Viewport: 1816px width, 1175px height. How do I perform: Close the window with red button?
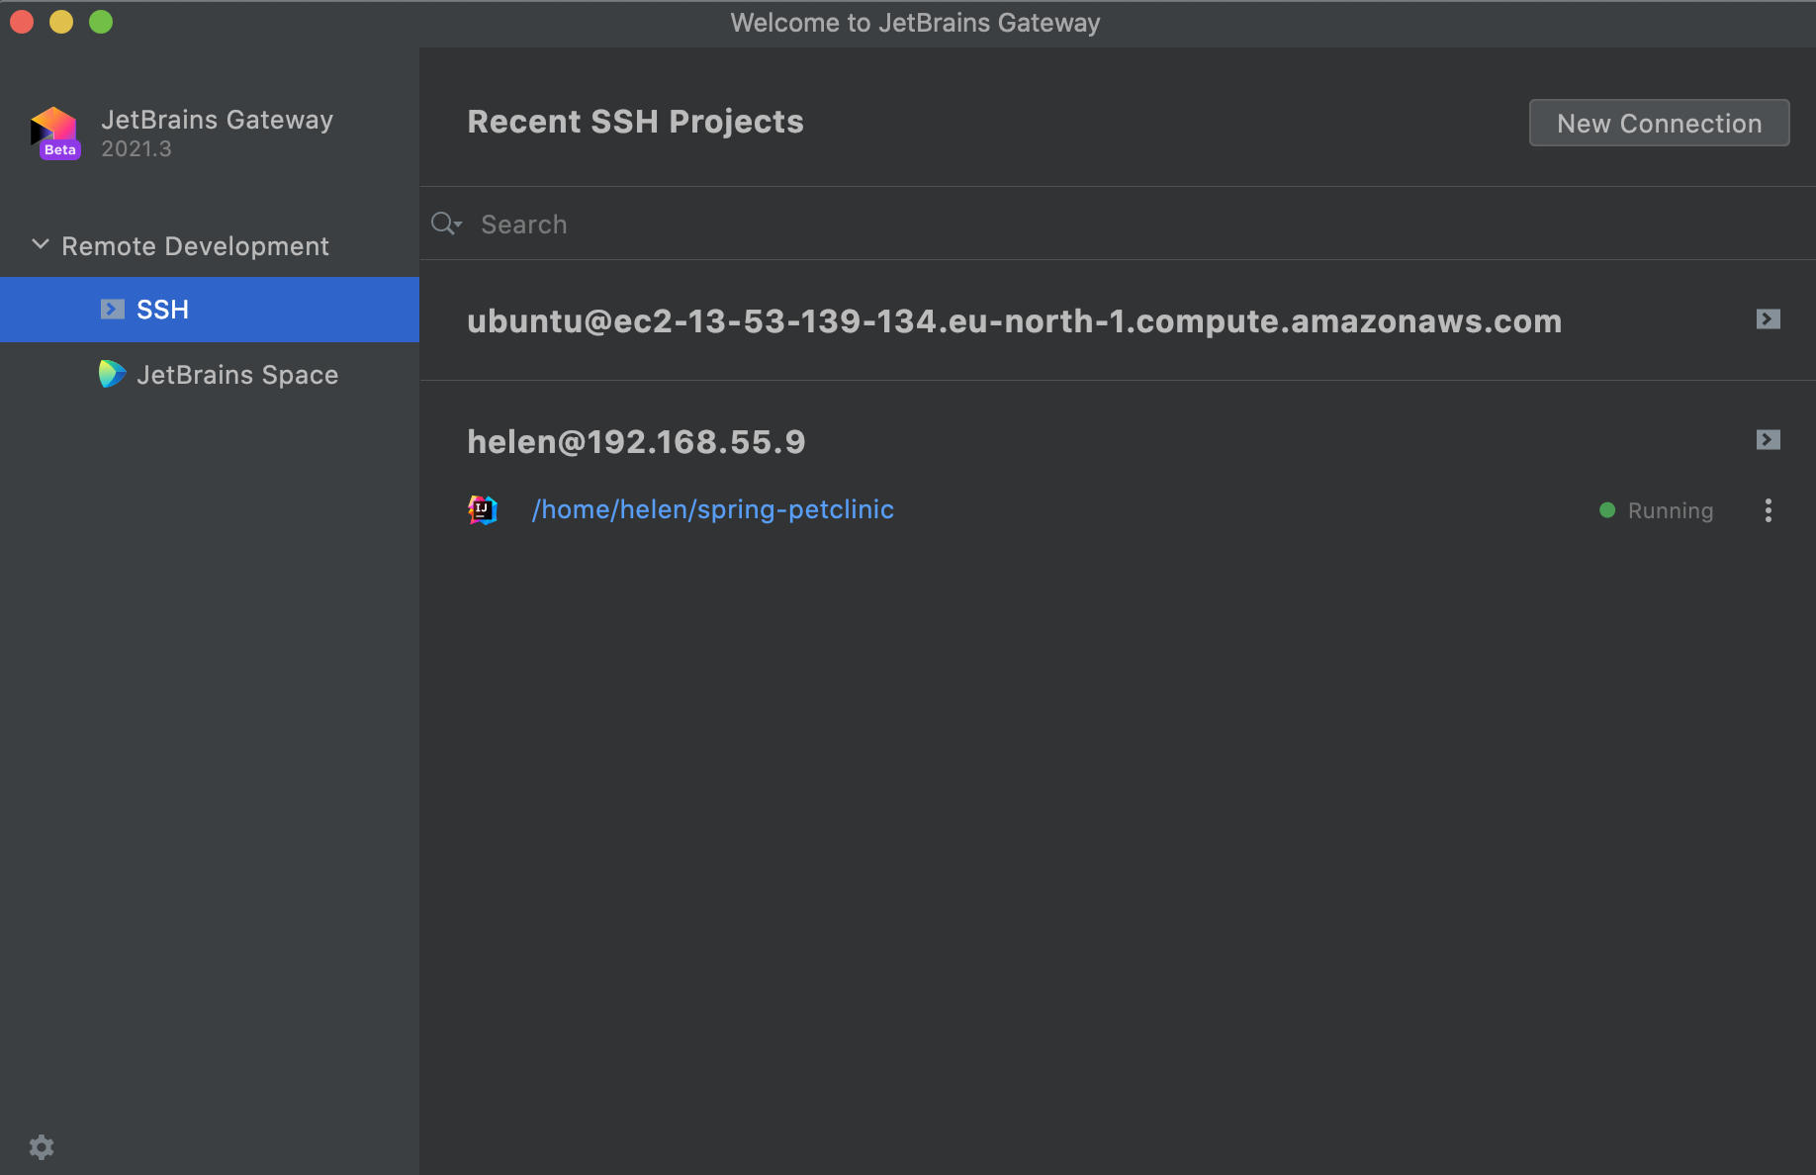(x=22, y=22)
